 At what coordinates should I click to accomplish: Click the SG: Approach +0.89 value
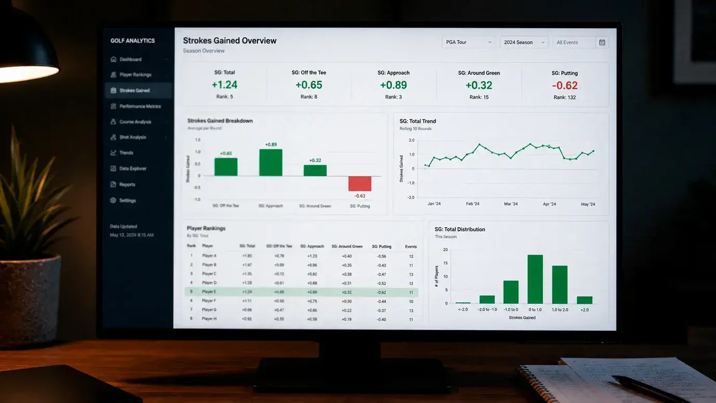[x=393, y=85]
